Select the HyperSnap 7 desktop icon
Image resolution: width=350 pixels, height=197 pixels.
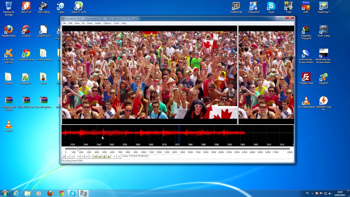[x=323, y=8]
